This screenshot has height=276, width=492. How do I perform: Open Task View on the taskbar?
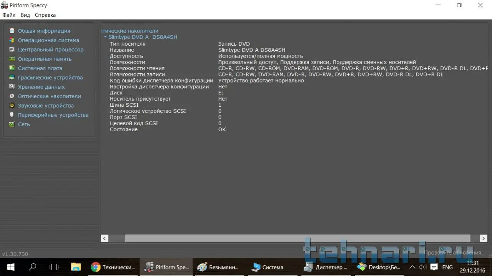pyautogui.click(x=54, y=267)
